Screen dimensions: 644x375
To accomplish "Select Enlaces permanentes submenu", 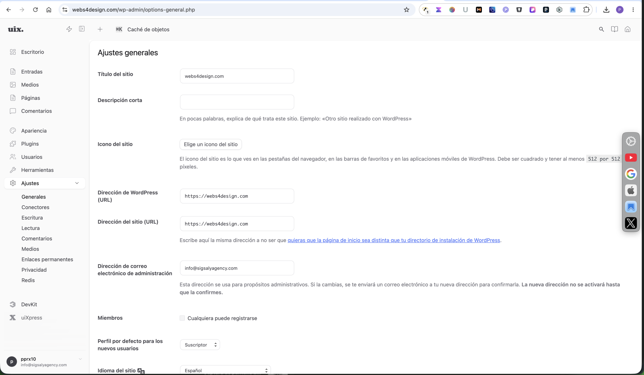I will (47, 259).
